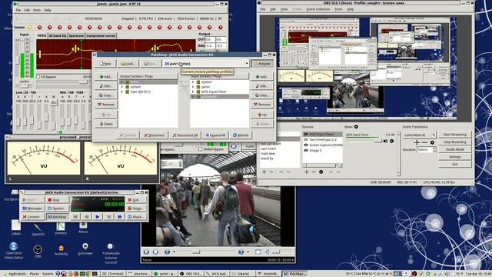Click the Refresh button in Patchbay
This screenshot has height=277, width=492.
pos(241,135)
